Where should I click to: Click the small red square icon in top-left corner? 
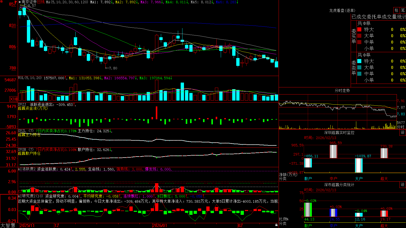pyautogui.click(x=1, y=2)
